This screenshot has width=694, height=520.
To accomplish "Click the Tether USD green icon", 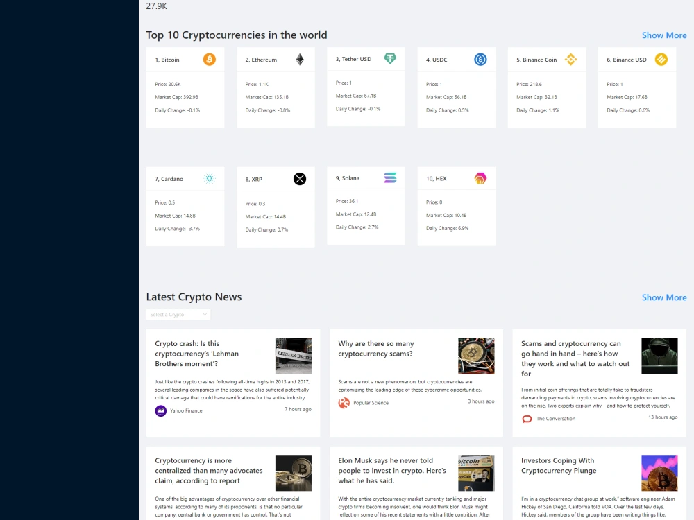I will [390, 58].
